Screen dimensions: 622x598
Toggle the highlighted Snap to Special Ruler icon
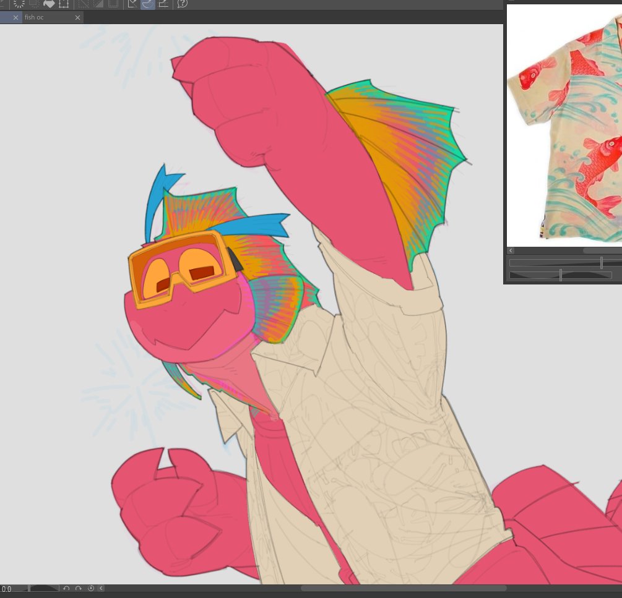pyautogui.click(x=147, y=4)
